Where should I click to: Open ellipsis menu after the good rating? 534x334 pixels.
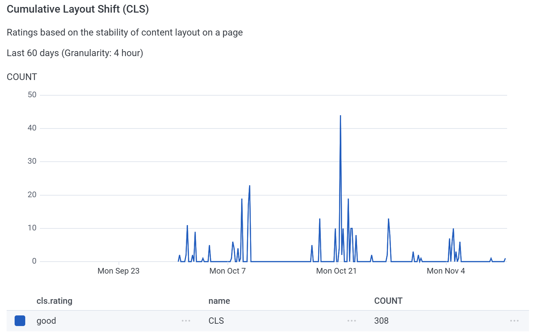point(186,321)
